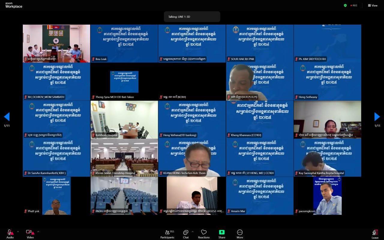Select Kuy Saosophal Kantha Bopha hospital tile
The image size is (384, 240).
pos(328,158)
